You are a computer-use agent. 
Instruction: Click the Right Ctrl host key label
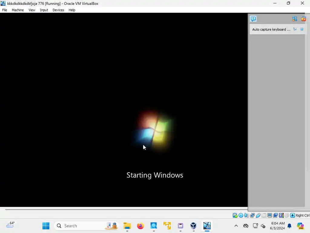pyautogui.click(x=303, y=215)
